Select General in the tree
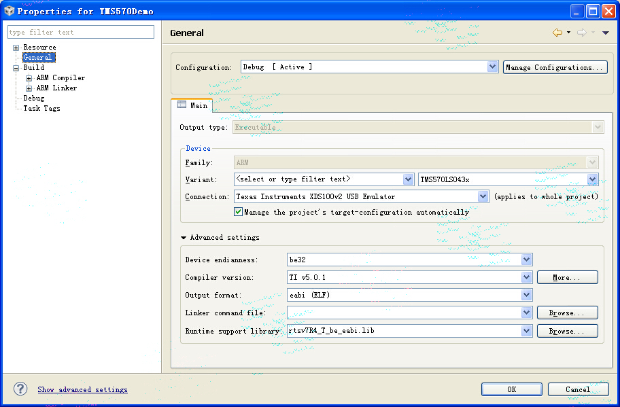 pyautogui.click(x=38, y=57)
